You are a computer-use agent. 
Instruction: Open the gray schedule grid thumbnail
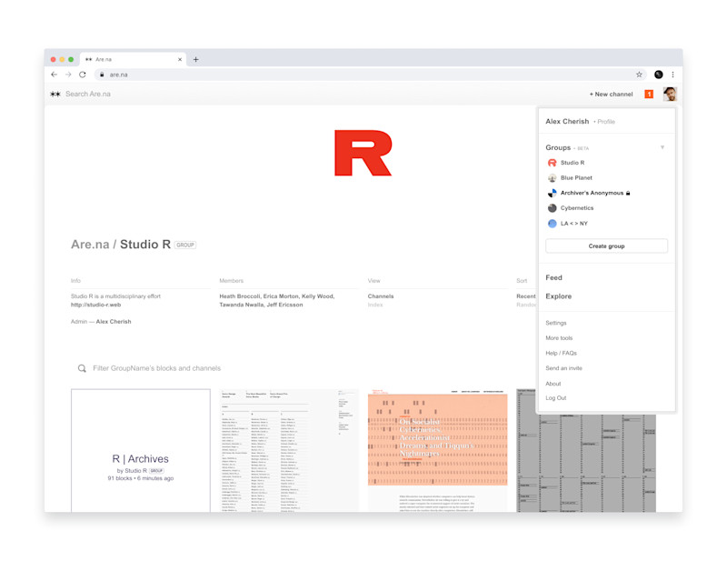tap(586, 463)
